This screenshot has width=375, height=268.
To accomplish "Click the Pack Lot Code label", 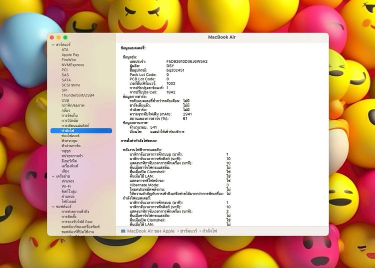I will pos(143,75).
